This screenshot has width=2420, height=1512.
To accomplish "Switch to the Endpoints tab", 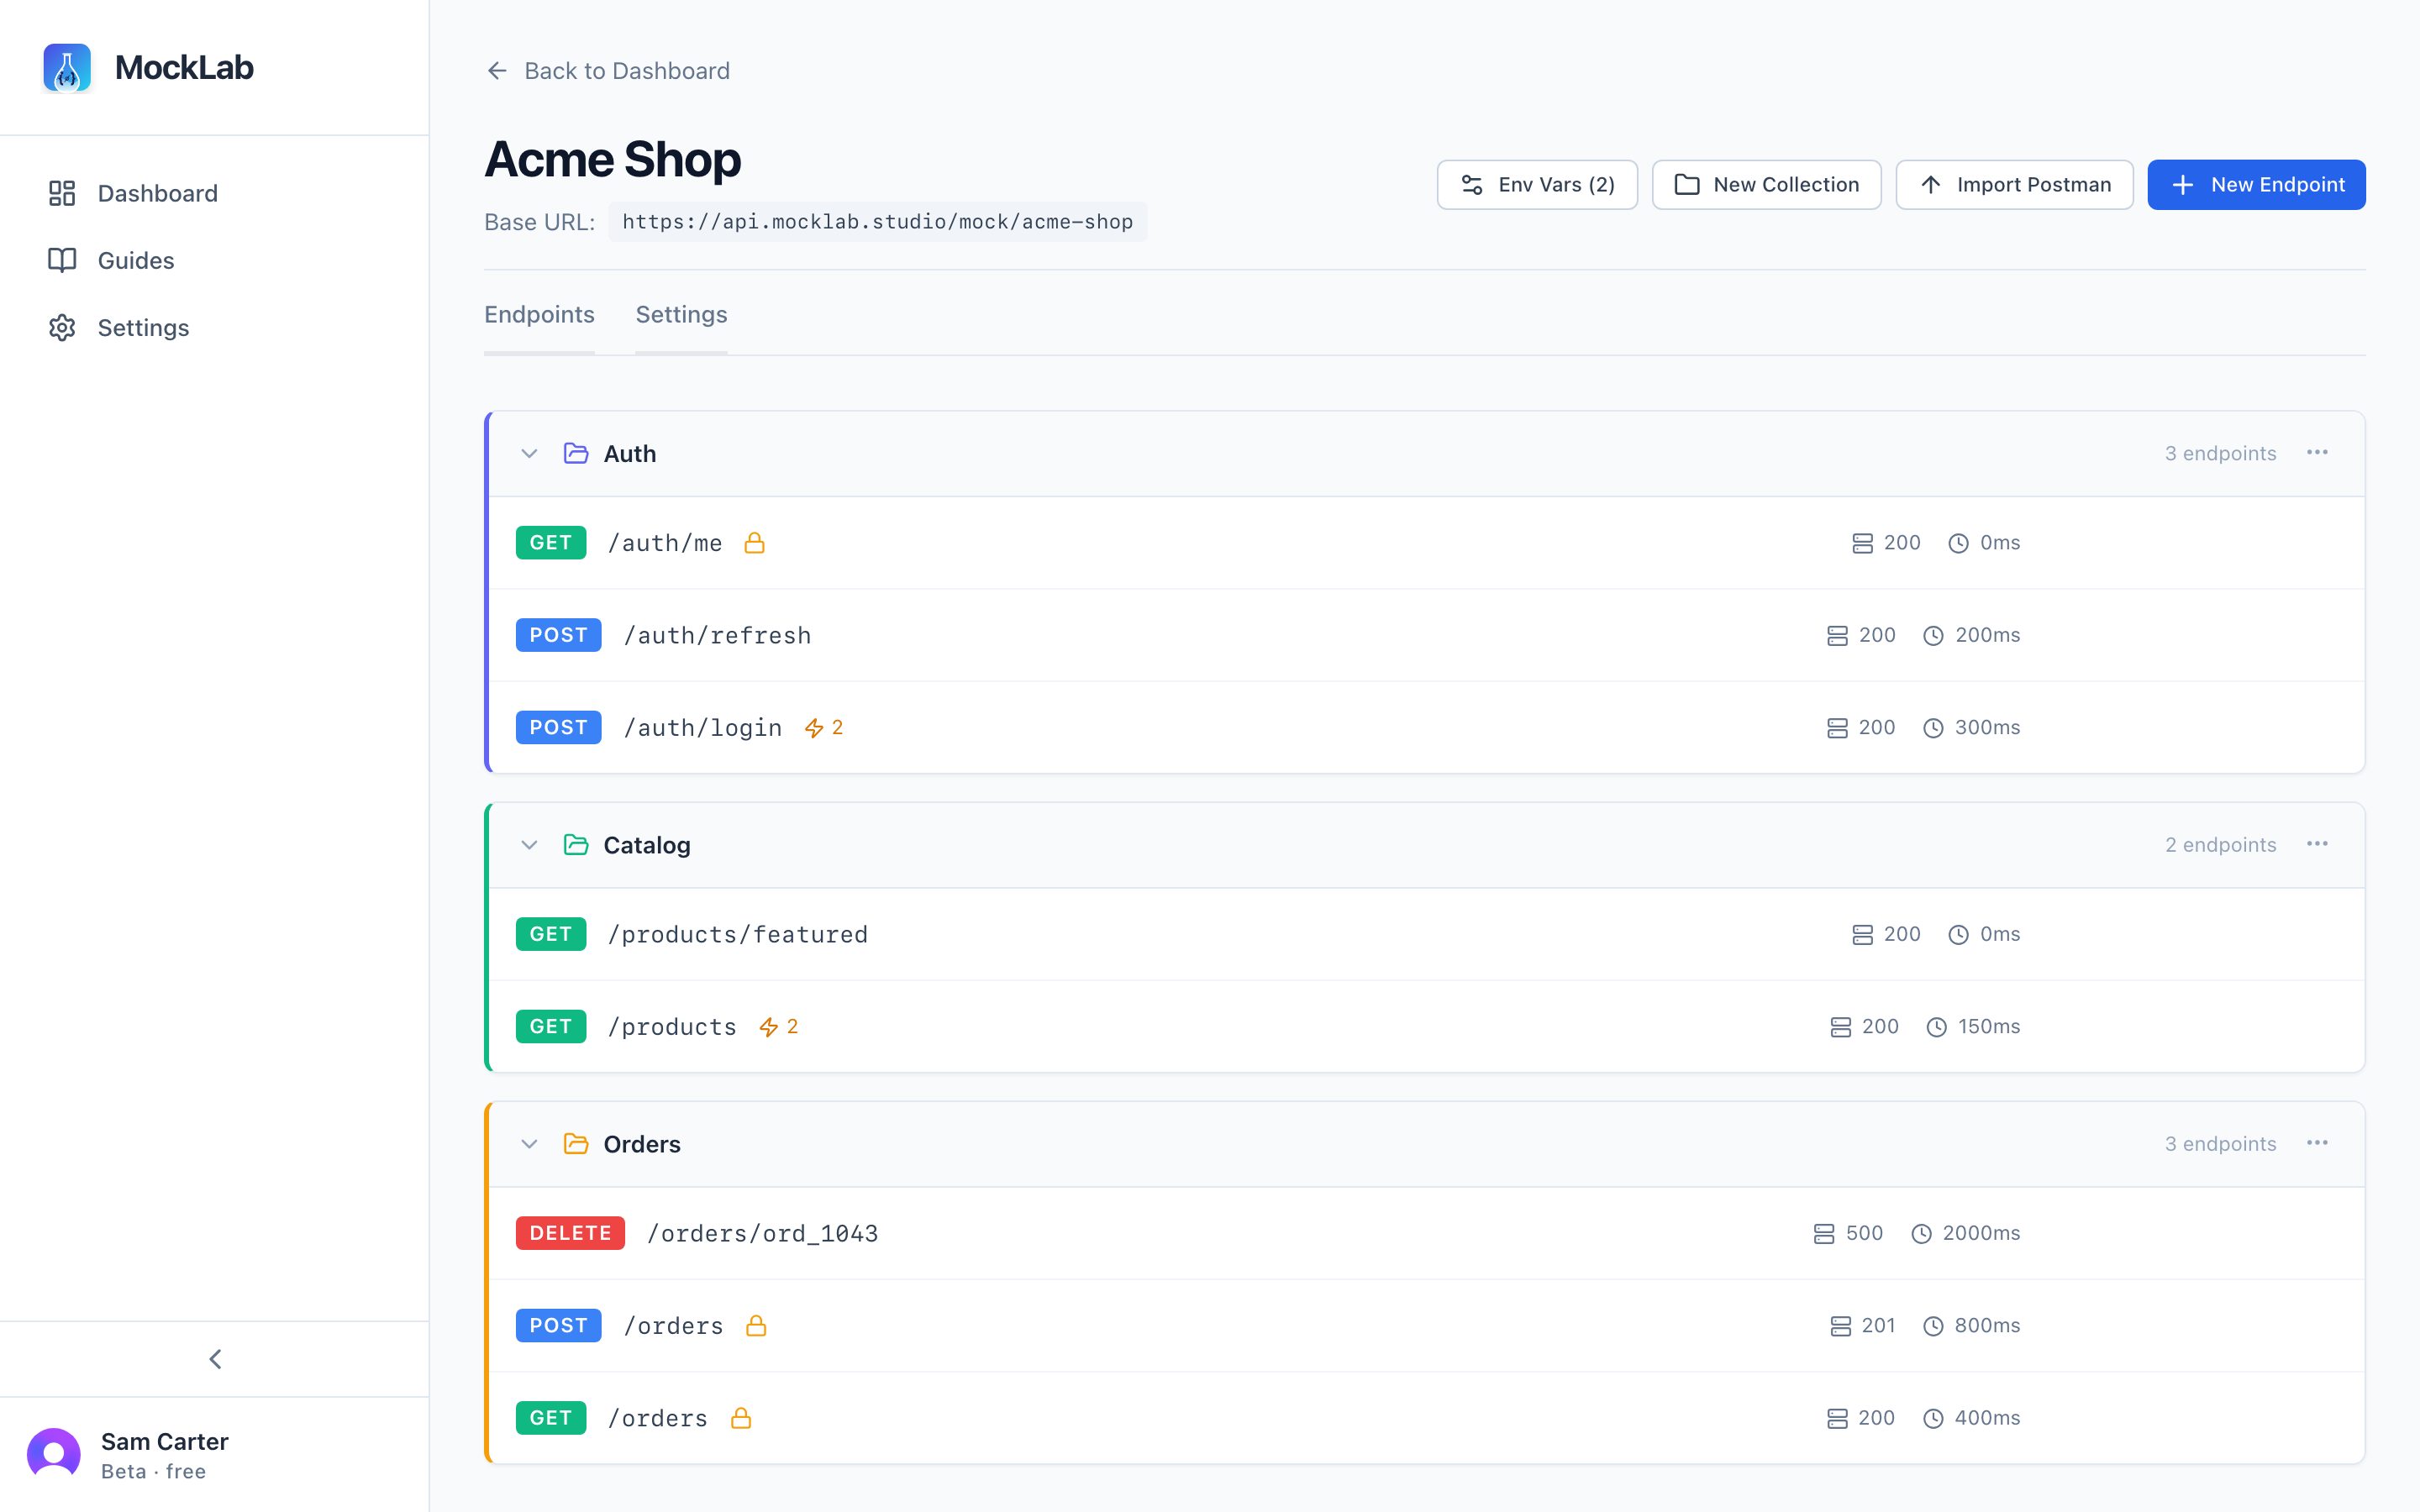I will click(x=539, y=315).
